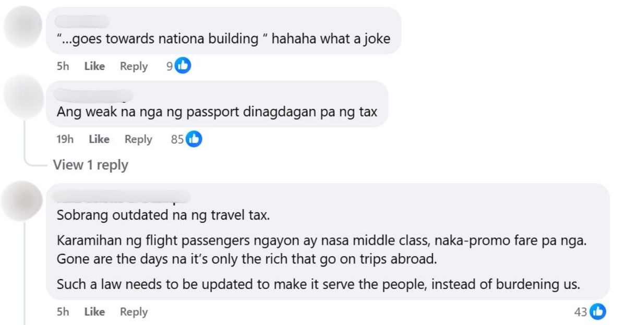Open the 5h timestamp under the 'what a joke' comment
The height and width of the screenshot is (325, 626).
click(x=63, y=66)
